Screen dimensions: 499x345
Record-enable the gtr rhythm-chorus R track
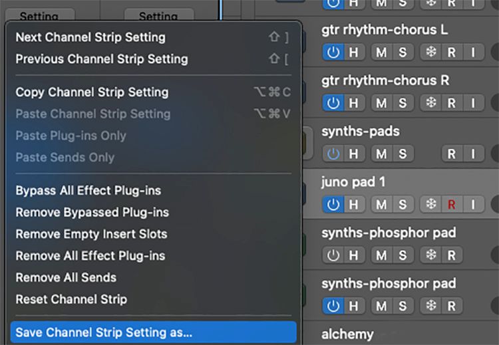[452, 103]
